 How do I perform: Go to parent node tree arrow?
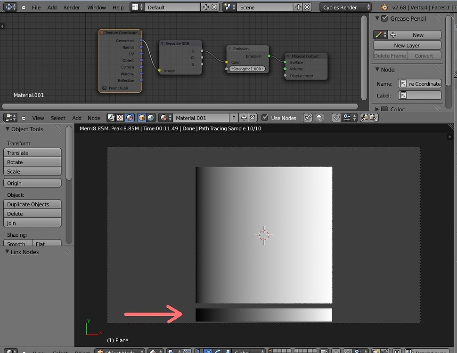pyautogui.click(x=320, y=118)
